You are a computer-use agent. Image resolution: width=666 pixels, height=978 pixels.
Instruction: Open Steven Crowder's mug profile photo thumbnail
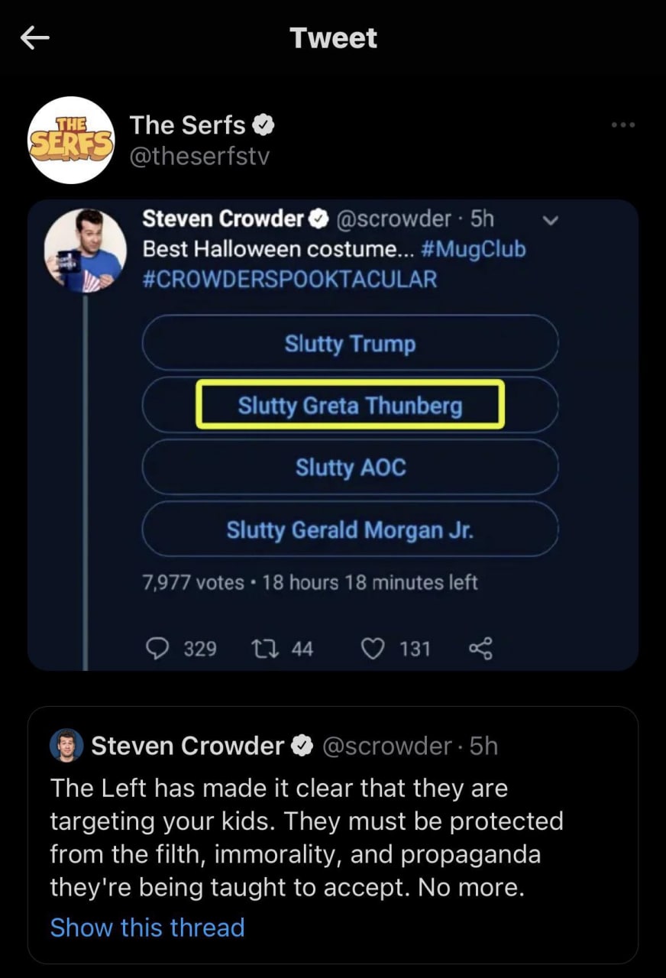[85, 250]
